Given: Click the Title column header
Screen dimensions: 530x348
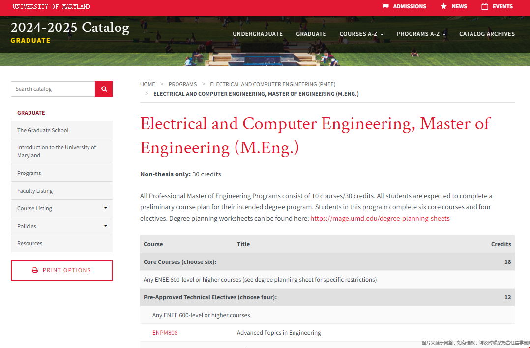Looking at the screenshot, I should click(x=243, y=244).
